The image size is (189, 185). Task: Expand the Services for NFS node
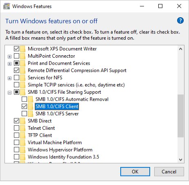pos(9,78)
